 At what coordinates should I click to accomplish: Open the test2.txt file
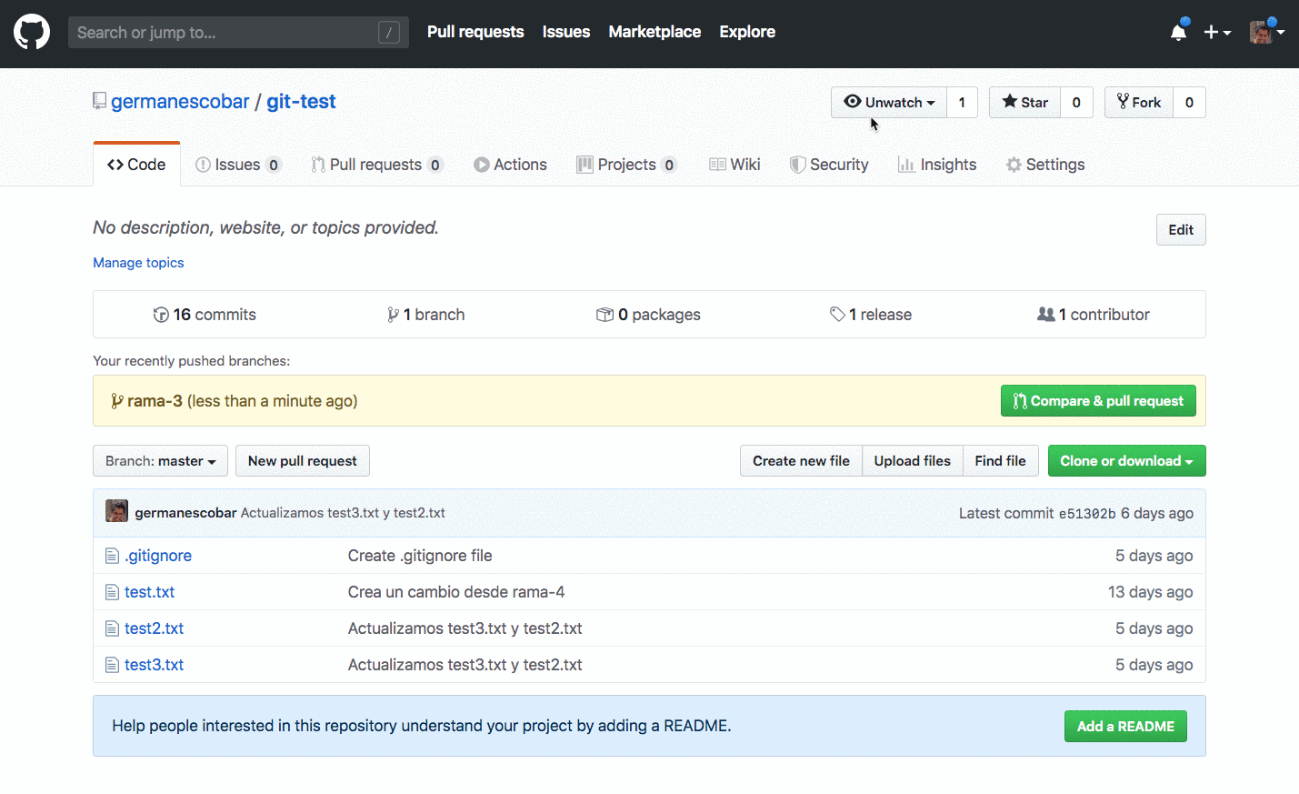click(x=154, y=628)
